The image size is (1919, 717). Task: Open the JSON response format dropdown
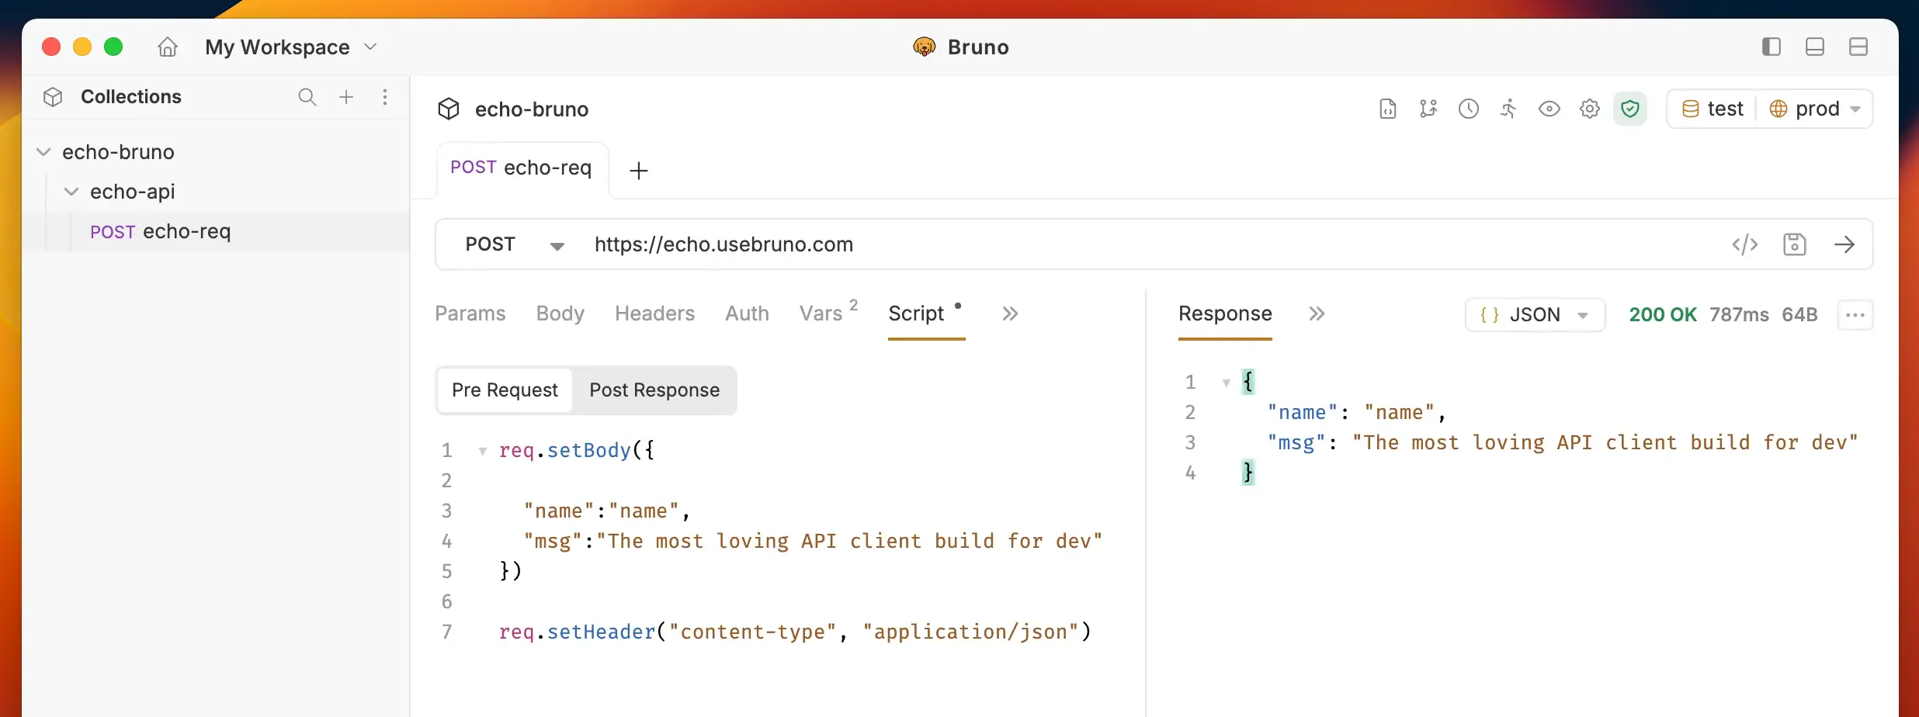pyautogui.click(x=1534, y=315)
